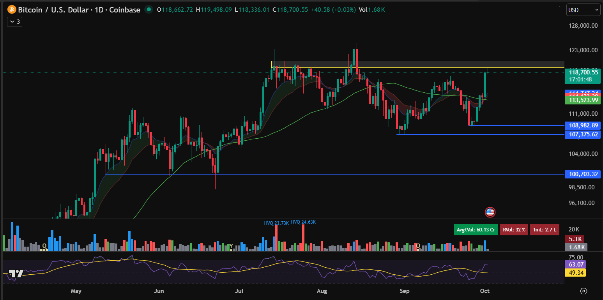
Task: Click the RVol 32 % badge
Action: (x=513, y=230)
